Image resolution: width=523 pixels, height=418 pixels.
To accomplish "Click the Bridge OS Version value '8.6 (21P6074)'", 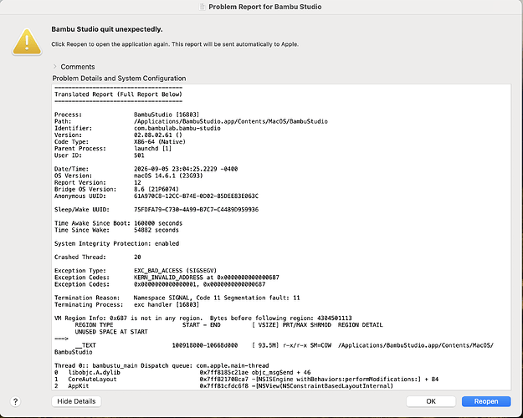I will point(156,189).
